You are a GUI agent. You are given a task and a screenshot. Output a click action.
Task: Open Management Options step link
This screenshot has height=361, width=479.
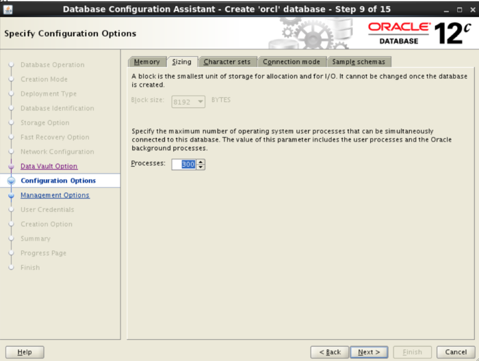click(55, 196)
